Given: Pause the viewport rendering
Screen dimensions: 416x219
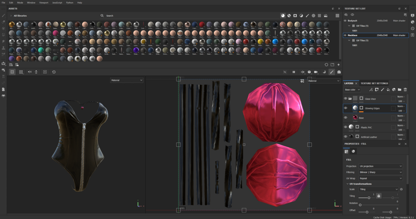Looking at the screenshot, I should point(294,72).
